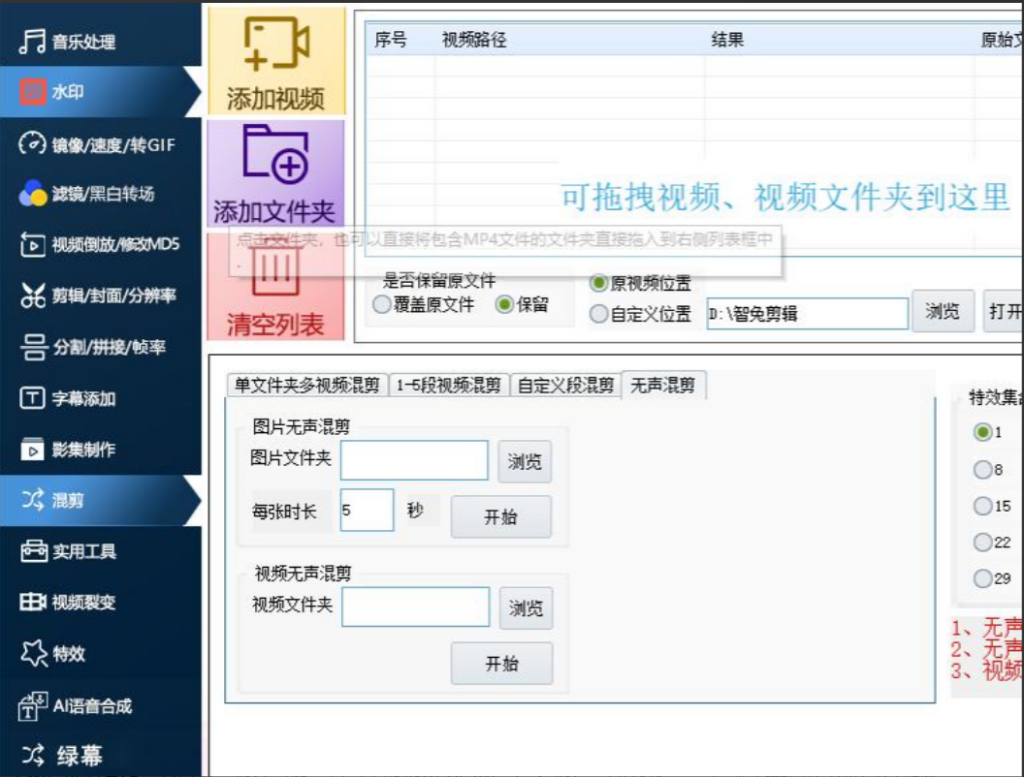
Task: Click 浏览 next to 图片文件夹
Action: (x=527, y=459)
